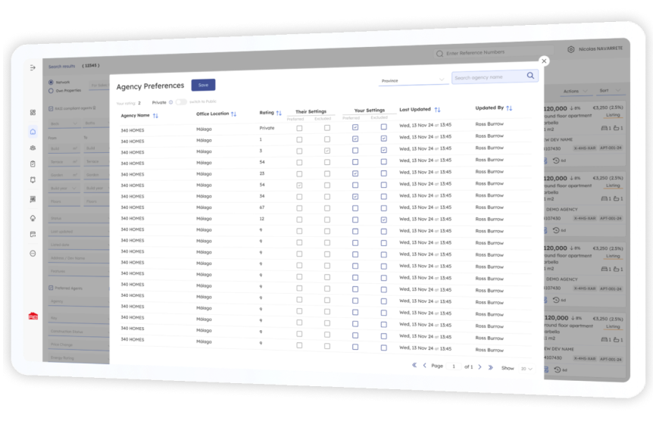The width and height of the screenshot is (656, 421).
Task: Click the search magnifier icon in agency search
Action: 530,76
